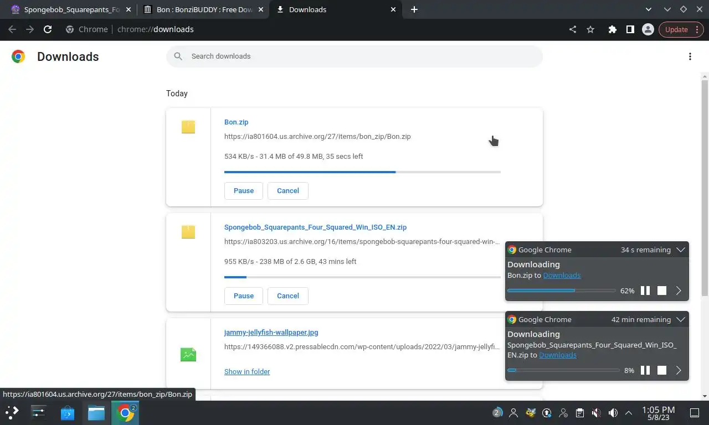The height and width of the screenshot is (425, 709).
Task: Close the Spongebob_Squarepants tab
Action: click(x=128, y=9)
